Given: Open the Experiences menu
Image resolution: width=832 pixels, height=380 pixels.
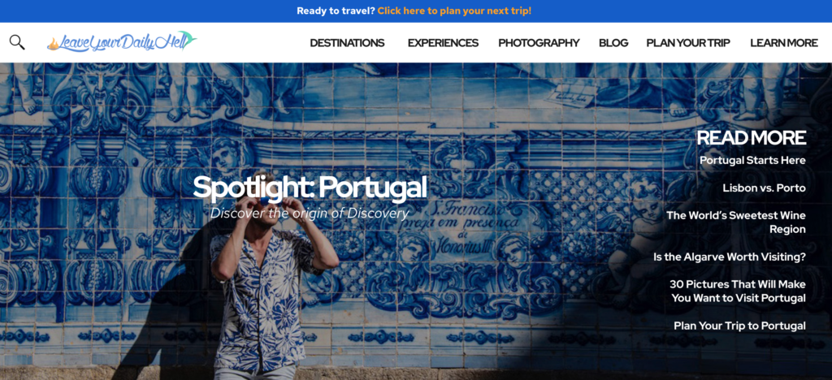Looking at the screenshot, I should [443, 43].
